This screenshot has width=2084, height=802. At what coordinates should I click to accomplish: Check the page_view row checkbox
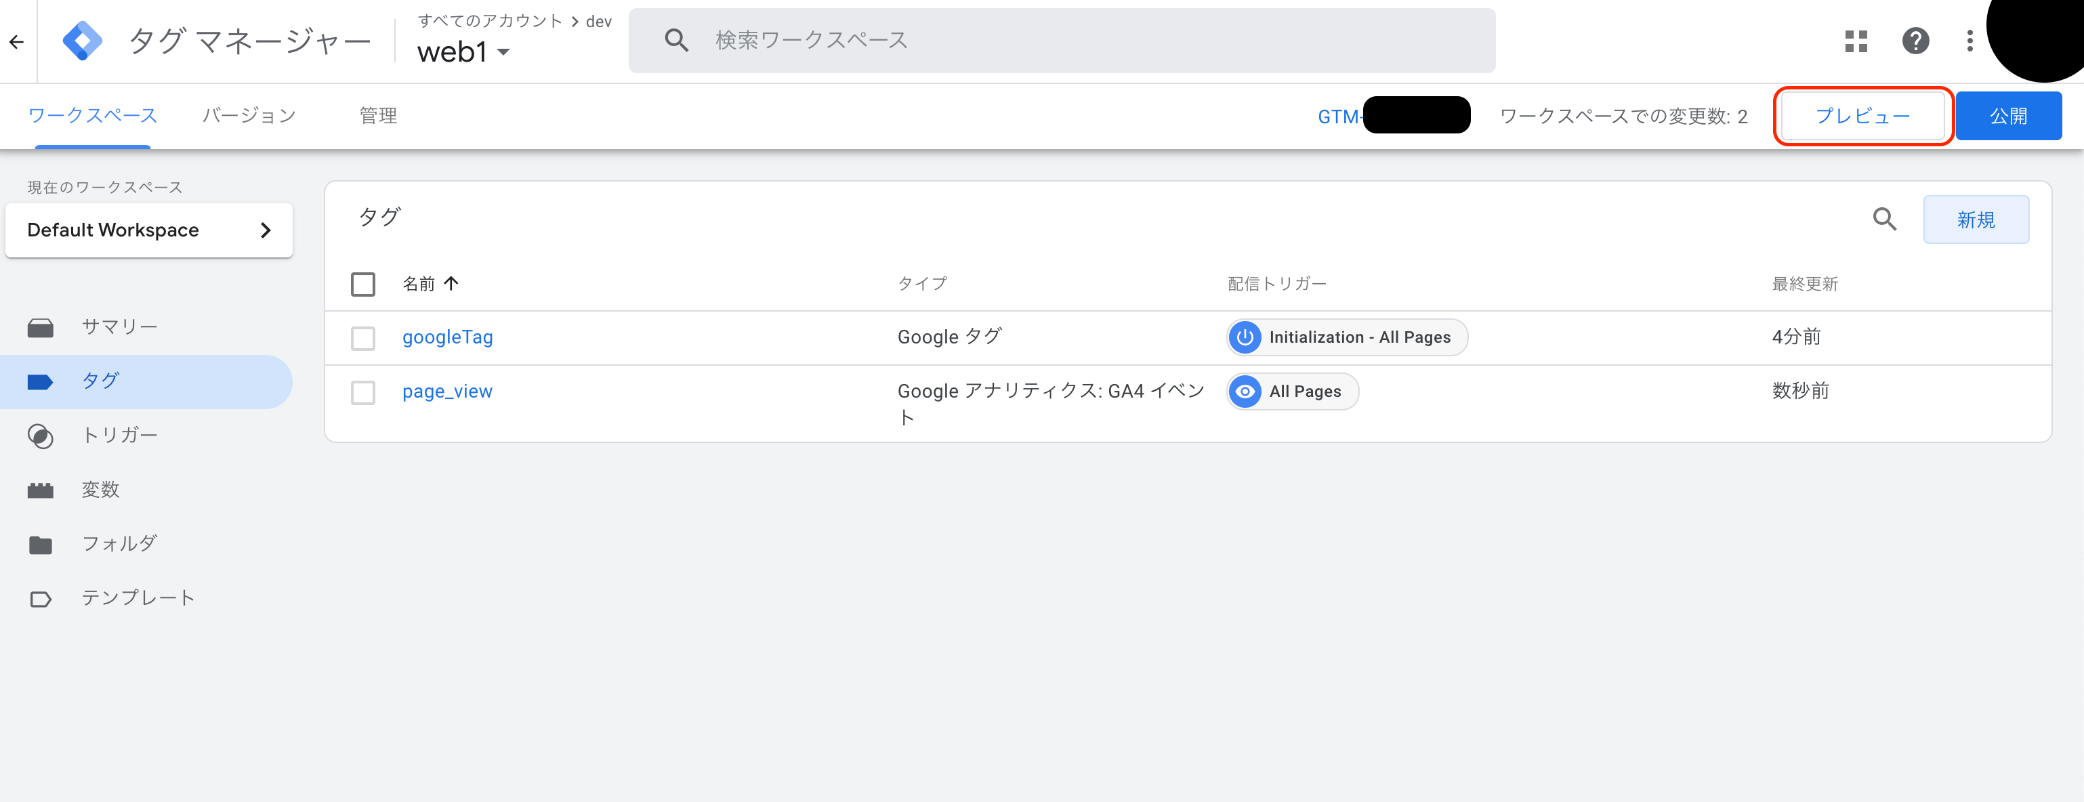click(362, 392)
